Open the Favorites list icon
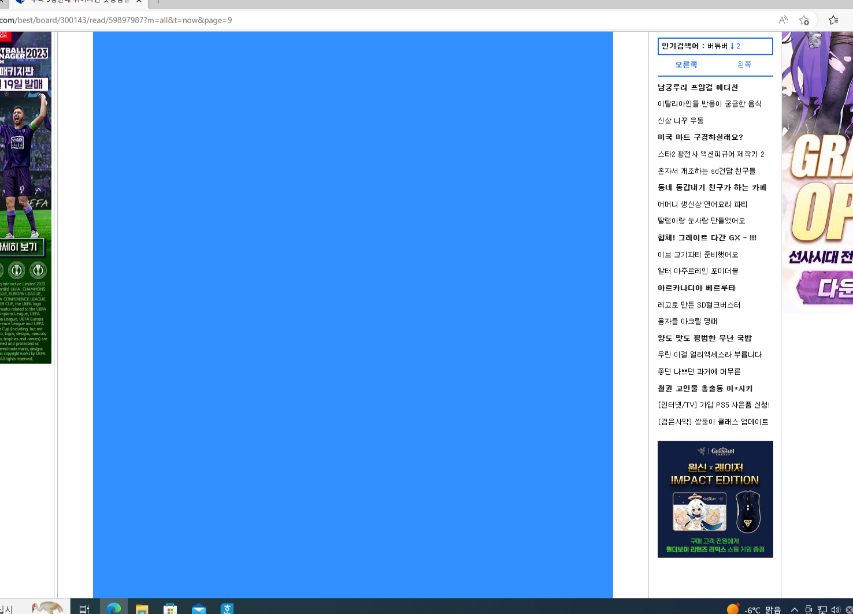Screen dimensions: 853x614 pyautogui.click(x=833, y=20)
